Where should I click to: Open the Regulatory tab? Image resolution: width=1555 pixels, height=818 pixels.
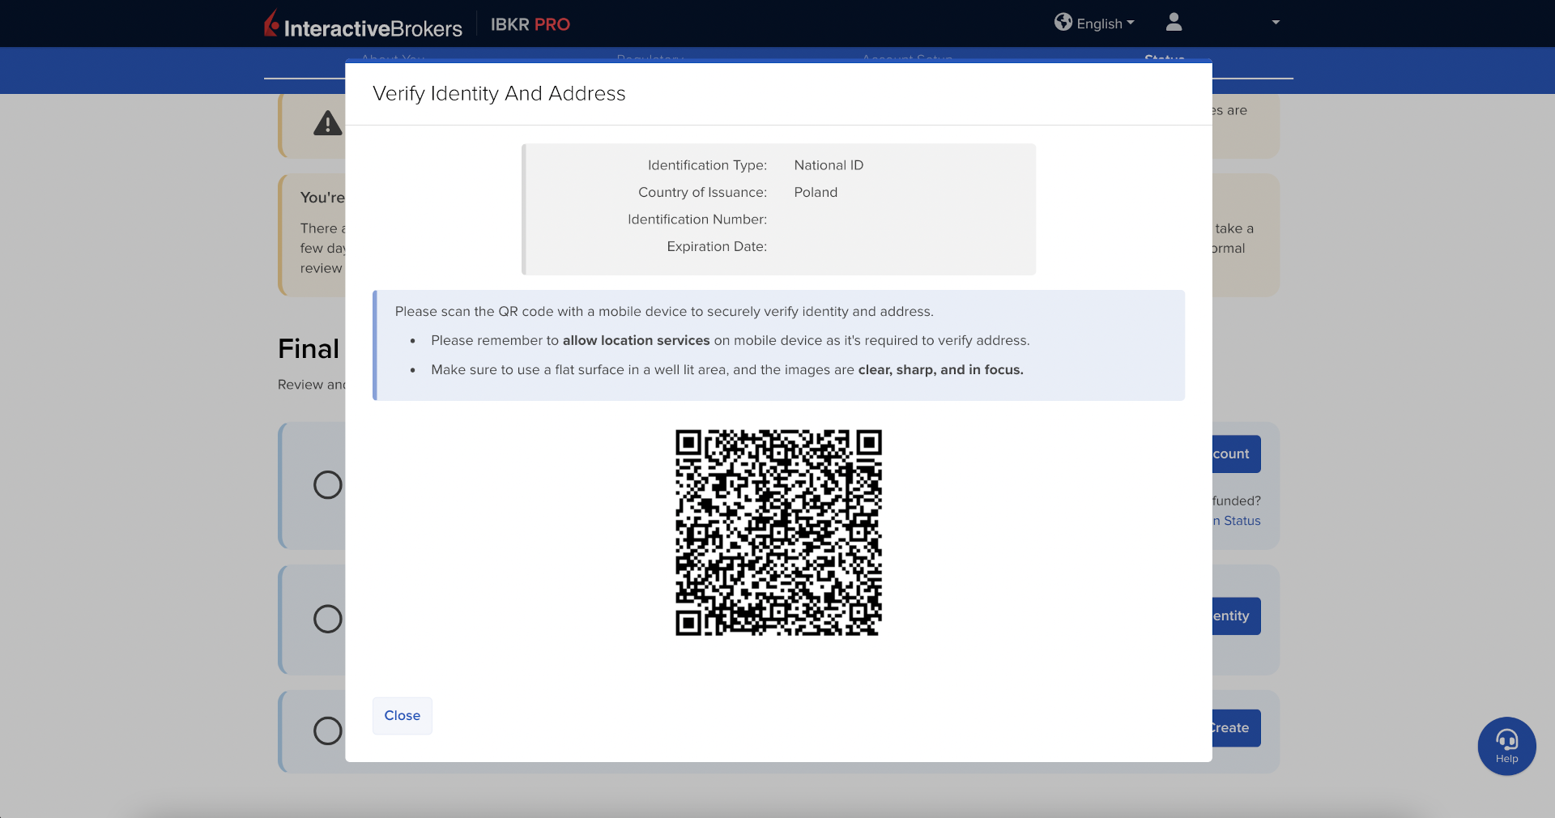point(650,58)
